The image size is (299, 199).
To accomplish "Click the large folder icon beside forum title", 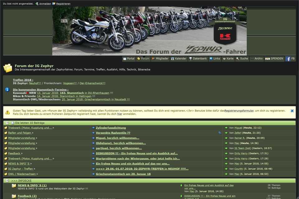I will (7, 68).
